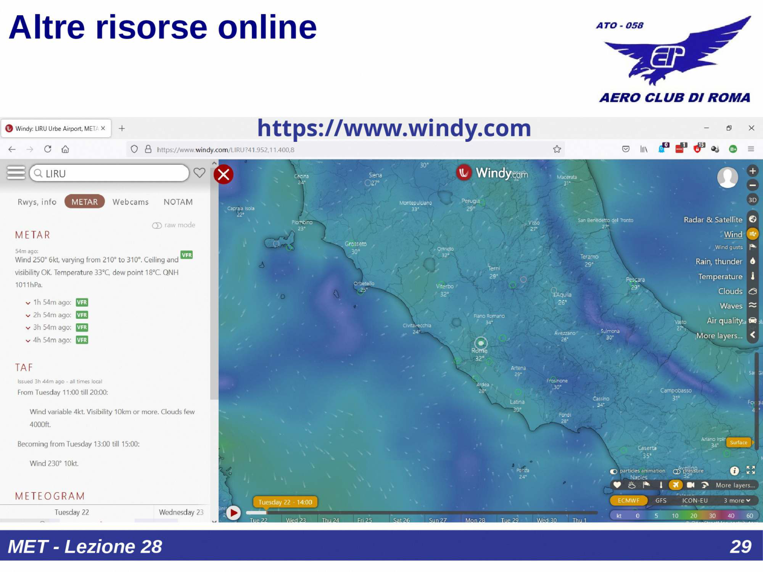Close the airport panel with red X
Viewport: 763px width, 572px height.
[x=223, y=174]
